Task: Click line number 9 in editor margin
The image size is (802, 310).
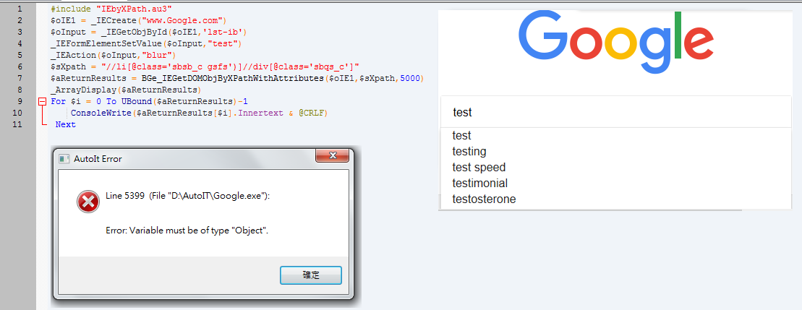Action: pyautogui.click(x=19, y=101)
